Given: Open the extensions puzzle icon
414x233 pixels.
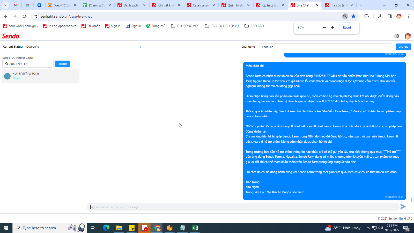Looking at the screenshot, I should pyautogui.click(x=366, y=16).
